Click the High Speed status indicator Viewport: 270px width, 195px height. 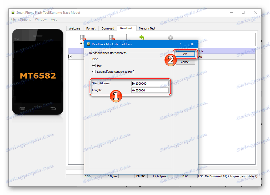[160, 176]
